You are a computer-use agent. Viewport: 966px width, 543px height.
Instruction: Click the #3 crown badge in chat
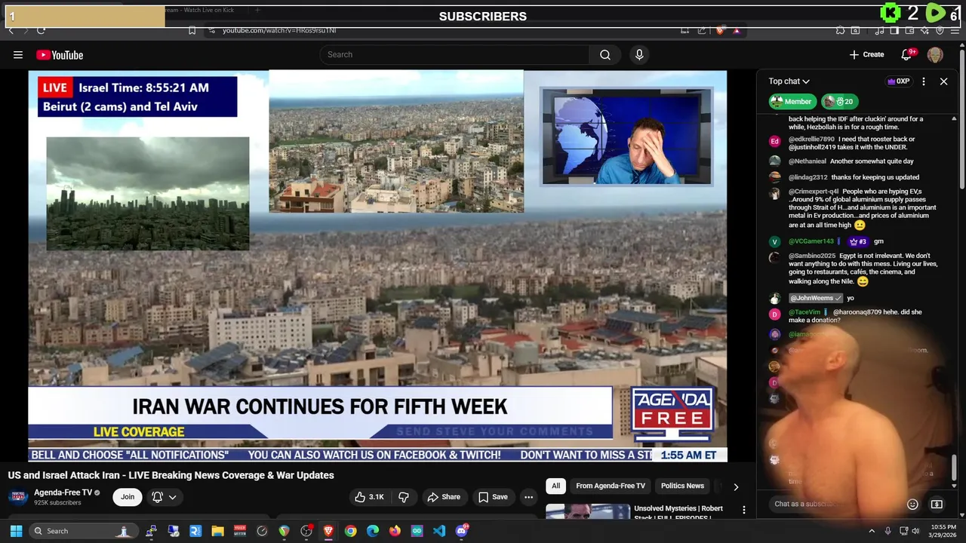[x=857, y=241]
